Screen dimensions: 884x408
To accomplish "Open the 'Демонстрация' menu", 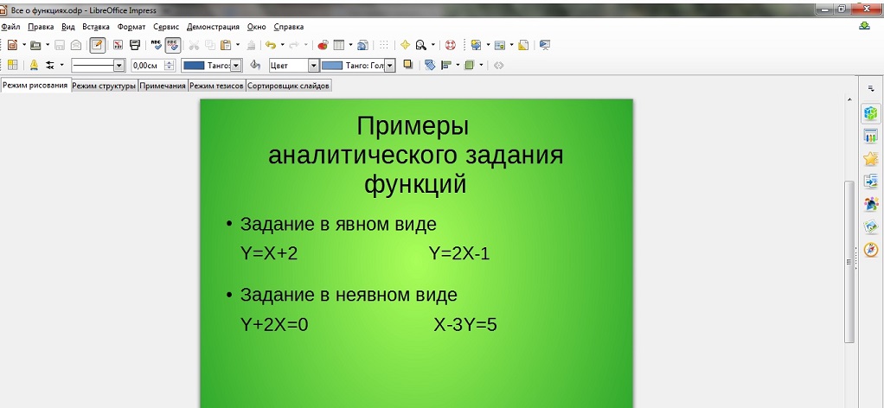I will (213, 27).
